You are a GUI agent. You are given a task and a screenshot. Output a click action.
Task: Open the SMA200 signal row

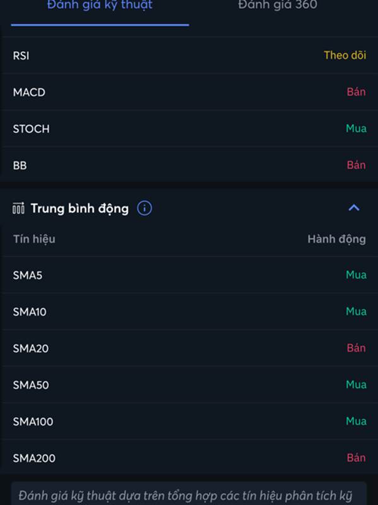pyautogui.click(x=189, y=458)
